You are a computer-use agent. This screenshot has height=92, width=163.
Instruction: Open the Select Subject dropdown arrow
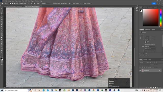pos(80,4)
